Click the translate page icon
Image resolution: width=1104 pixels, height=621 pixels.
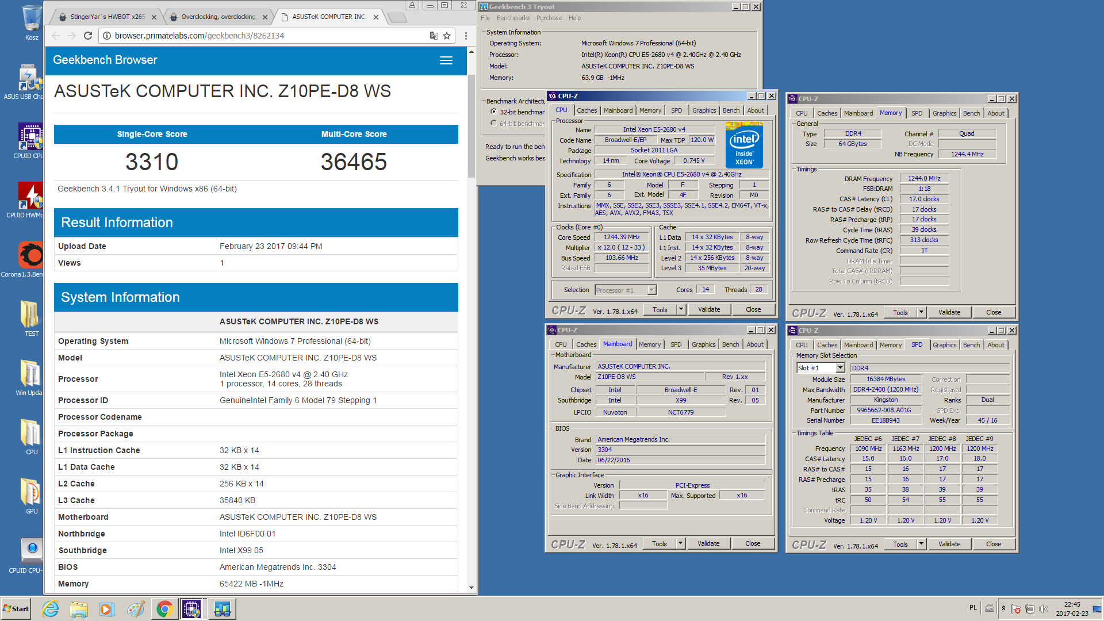[434, 36]
